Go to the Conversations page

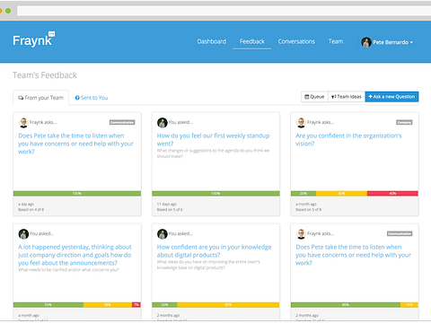pos(296,41)
